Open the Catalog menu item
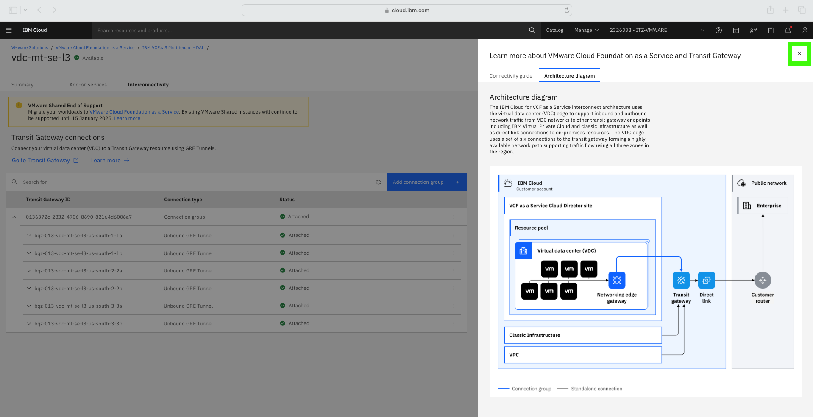The height and width of the screenshot is (417, 813). coord(554,30)
